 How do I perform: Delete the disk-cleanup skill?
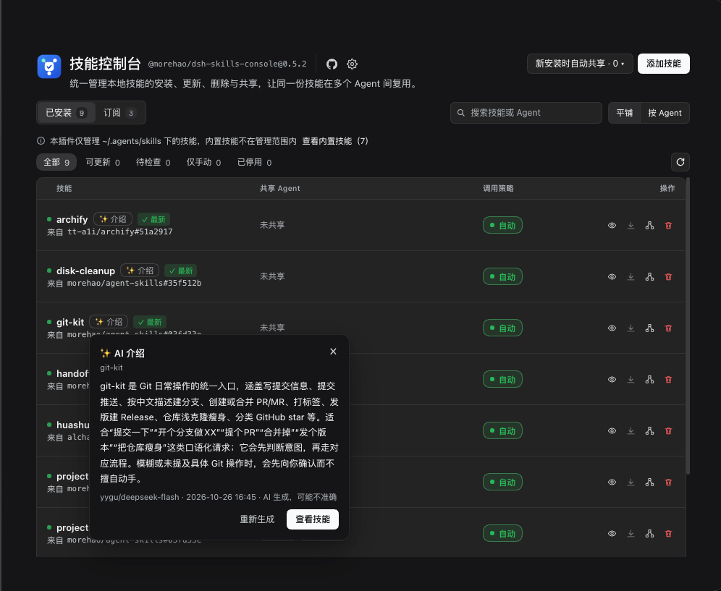(669, 276)
